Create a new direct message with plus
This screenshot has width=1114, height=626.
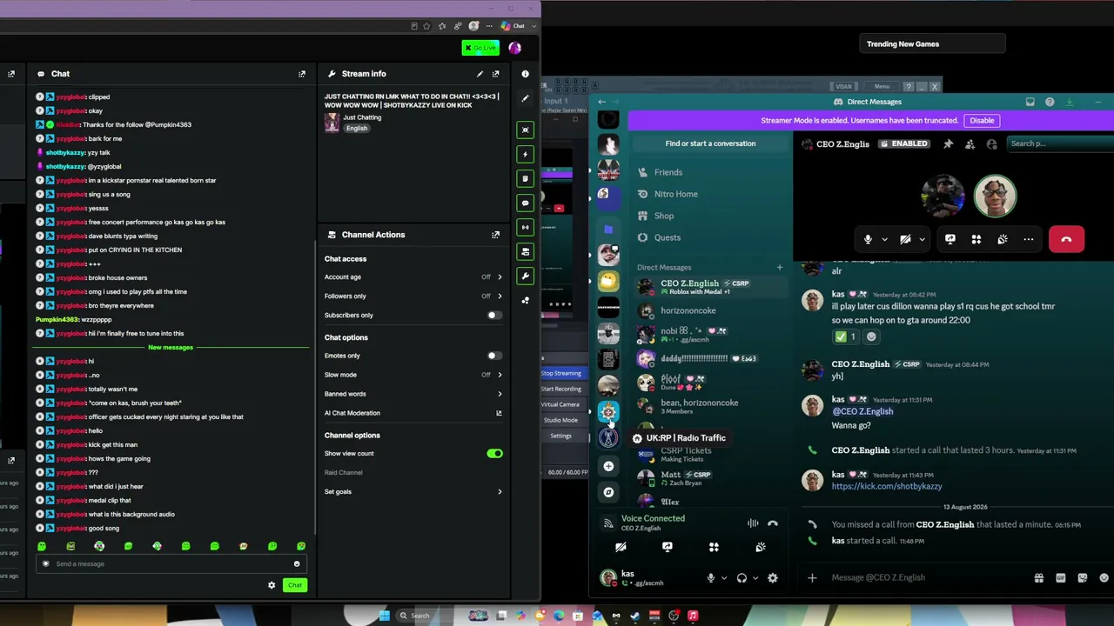point(780,268)
